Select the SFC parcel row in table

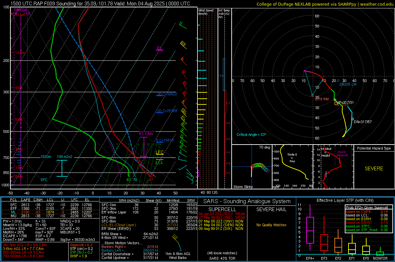point(51,205)
